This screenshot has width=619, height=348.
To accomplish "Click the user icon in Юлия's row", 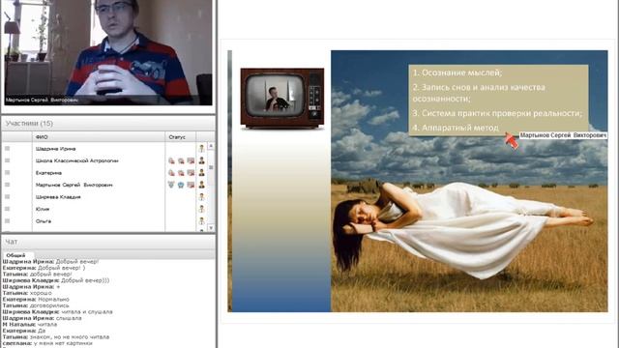I will click(x=201, y=209).
